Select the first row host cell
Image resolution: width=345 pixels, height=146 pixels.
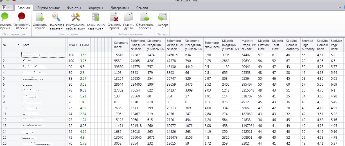(43, 55)
